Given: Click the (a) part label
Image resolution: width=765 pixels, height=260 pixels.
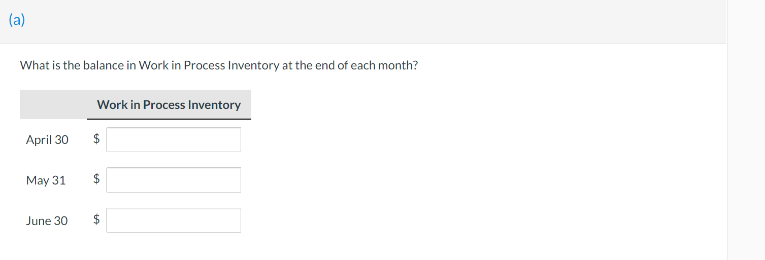Looking at the screenshot, I should (17, 20).
